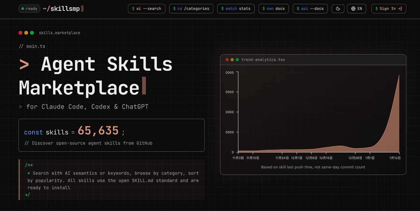This screenshot has height=211, width=420.
Task: Click the chart peak at 1月12日
Action: [x=399, y=75]
